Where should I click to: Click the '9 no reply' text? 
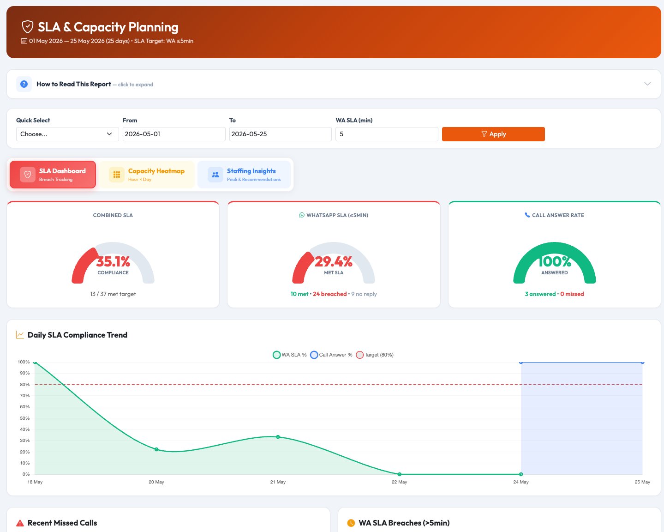pos(364,294)
